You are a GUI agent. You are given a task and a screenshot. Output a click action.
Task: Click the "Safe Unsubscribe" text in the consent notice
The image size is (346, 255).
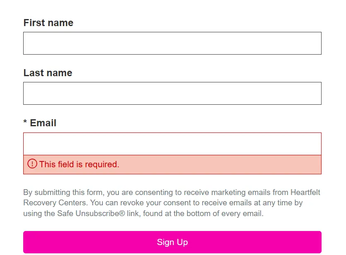88,213
